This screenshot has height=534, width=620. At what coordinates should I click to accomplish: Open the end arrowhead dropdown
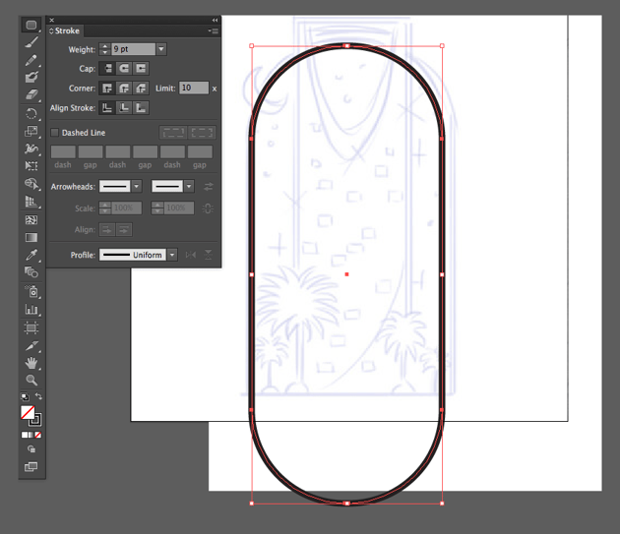[189, 186]
